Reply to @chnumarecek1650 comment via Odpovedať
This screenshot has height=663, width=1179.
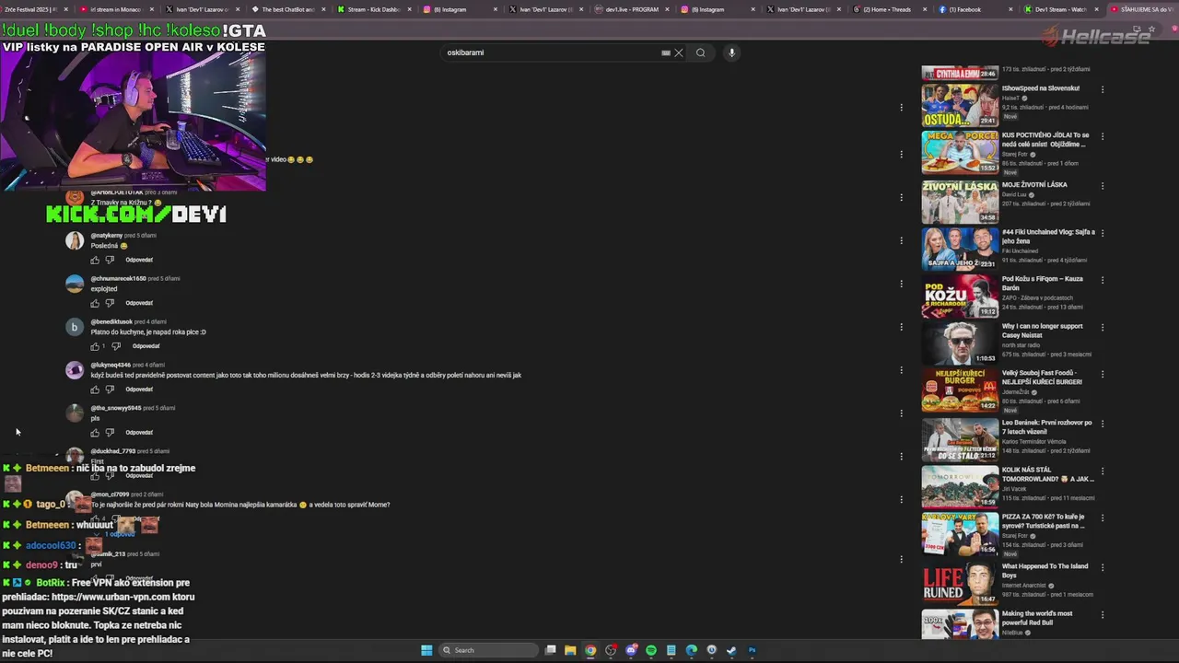[139, 303]
